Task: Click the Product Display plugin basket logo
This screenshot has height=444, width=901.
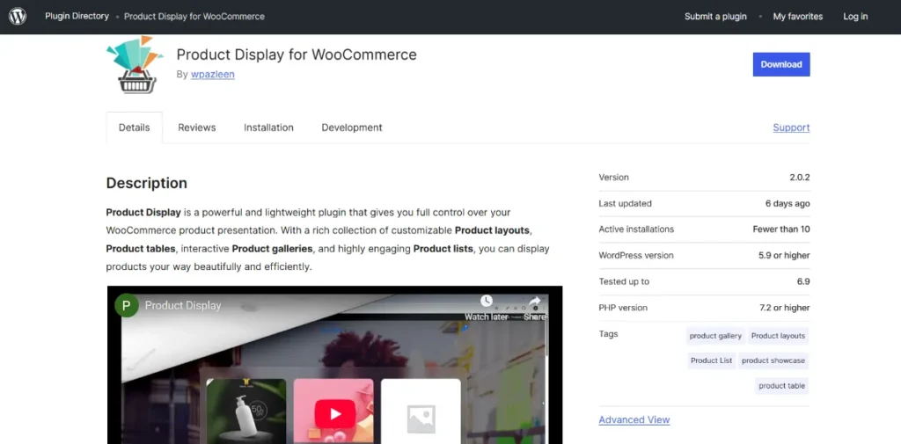Action: pos(135,65)
